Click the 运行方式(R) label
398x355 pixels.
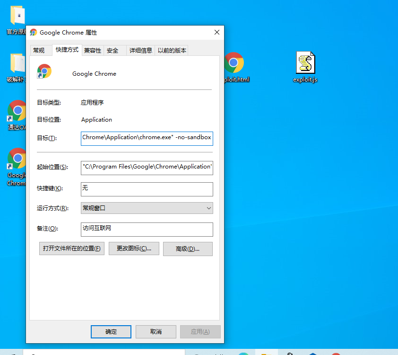point(52,208)
